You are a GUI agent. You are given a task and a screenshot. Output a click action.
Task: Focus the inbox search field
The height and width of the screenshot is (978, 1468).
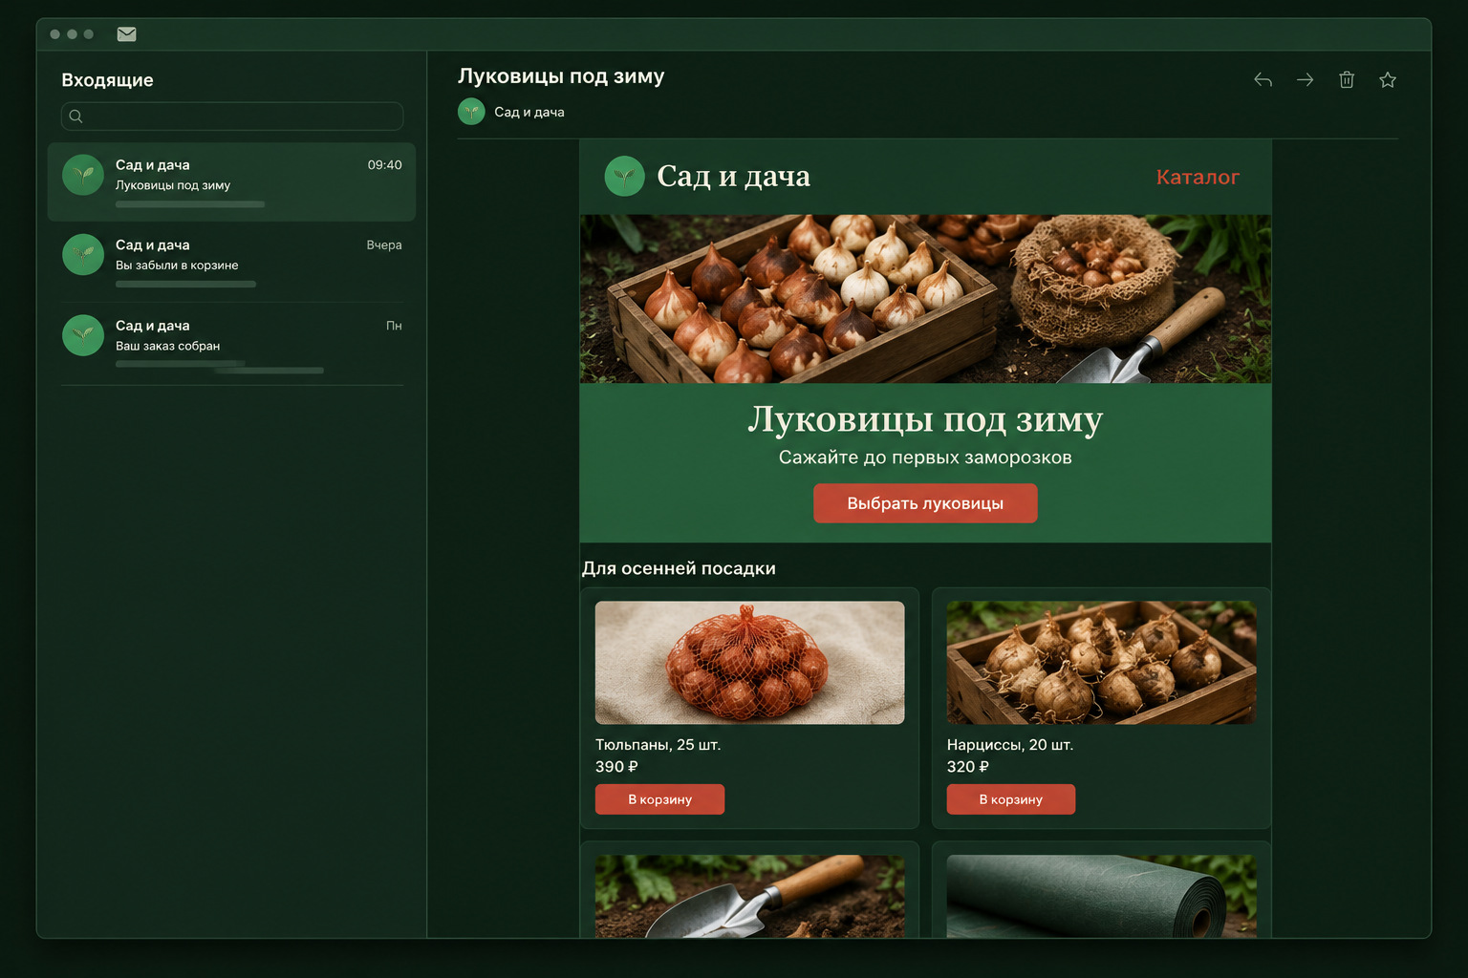[232, 117]
